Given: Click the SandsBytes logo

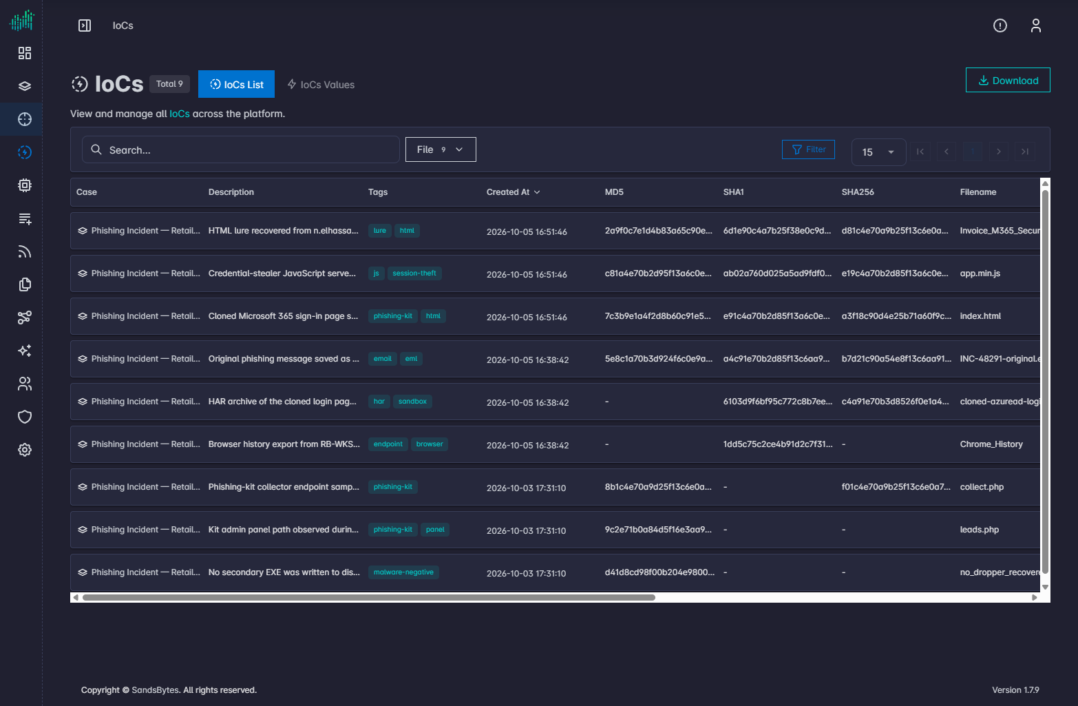Looking at the screenshot, I should (x=22, y=20).
